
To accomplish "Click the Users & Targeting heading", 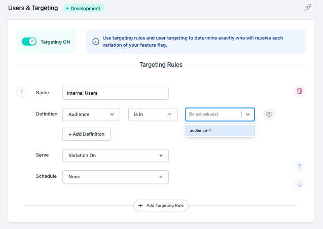I will point(33,9).
